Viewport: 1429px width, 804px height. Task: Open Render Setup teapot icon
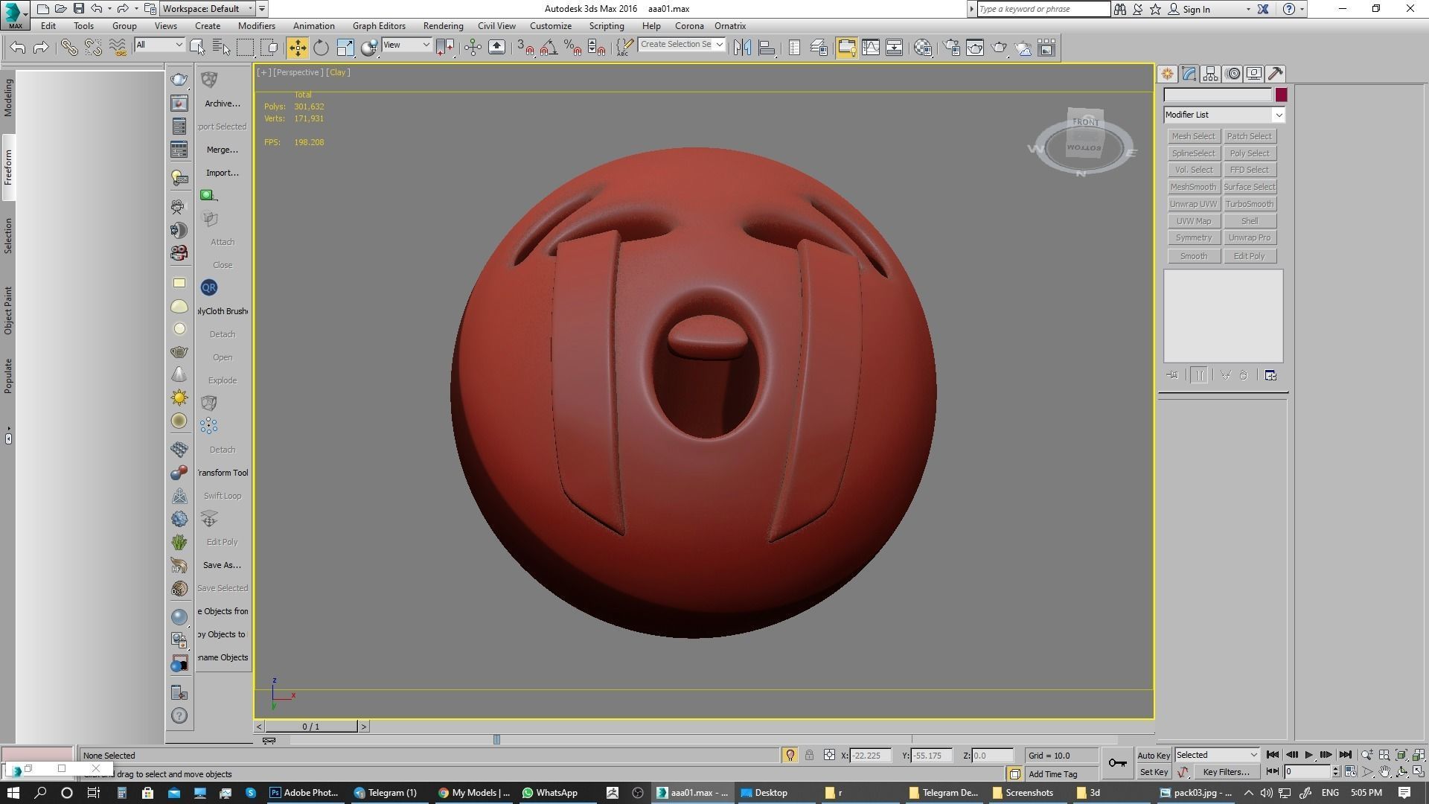pos(951,48)
